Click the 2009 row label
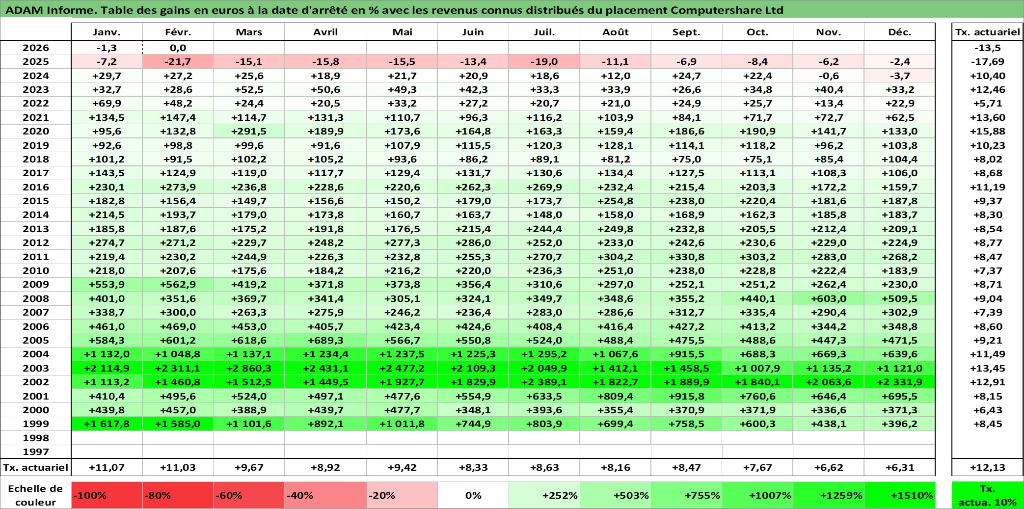The width and height of the screenshot is (1024, 509). (36, 284)
